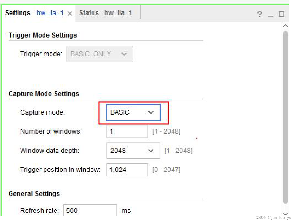
Task: Click the 'Capture mode:' label text
Action: 42,113
